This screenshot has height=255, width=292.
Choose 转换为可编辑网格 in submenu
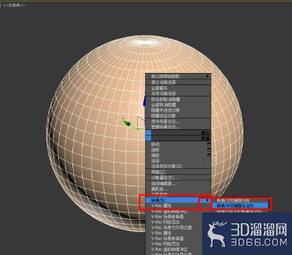click(x=240, y=201)
